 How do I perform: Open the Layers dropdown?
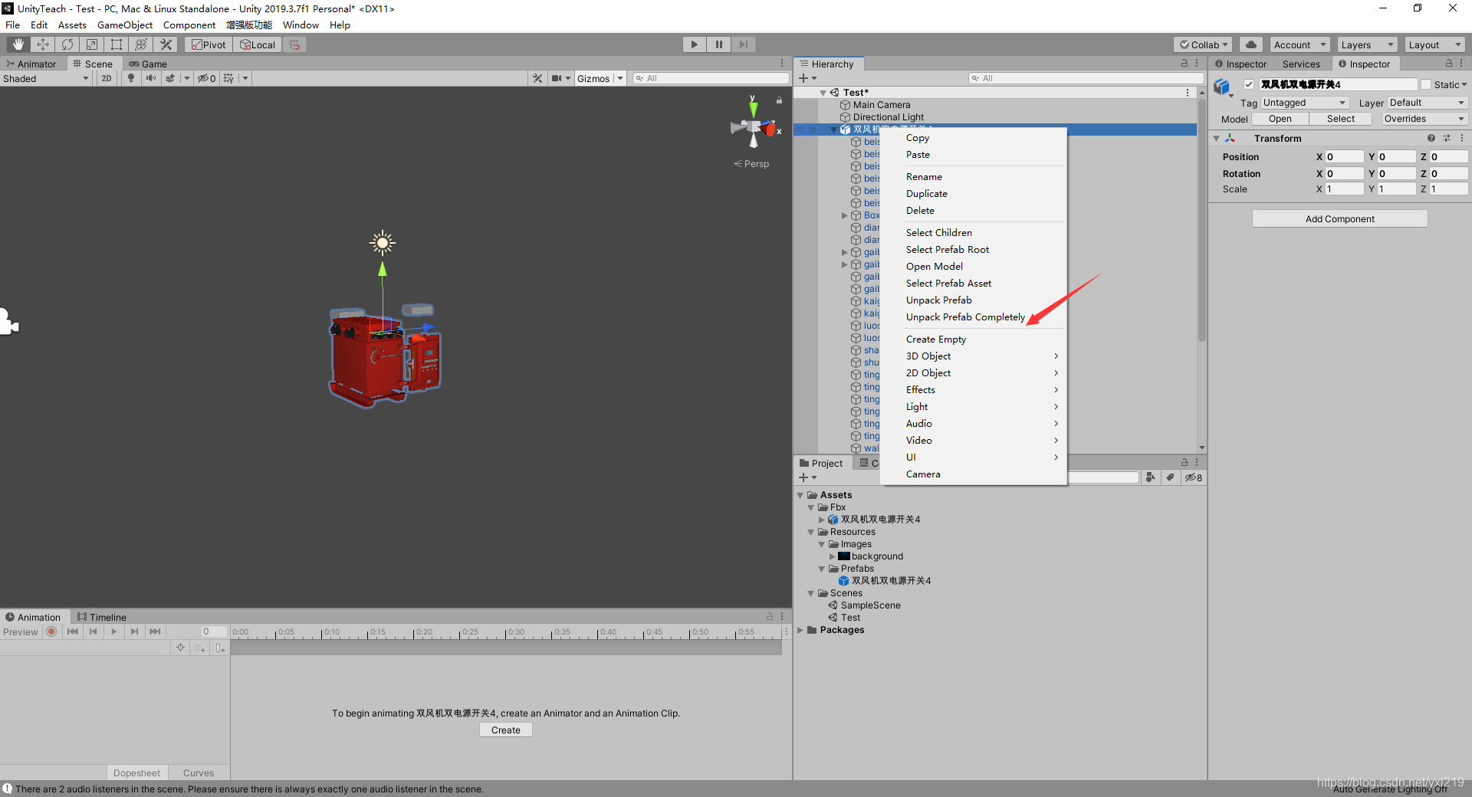pos(1368,44)
